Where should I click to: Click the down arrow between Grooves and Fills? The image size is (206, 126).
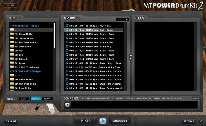point(131,58)
